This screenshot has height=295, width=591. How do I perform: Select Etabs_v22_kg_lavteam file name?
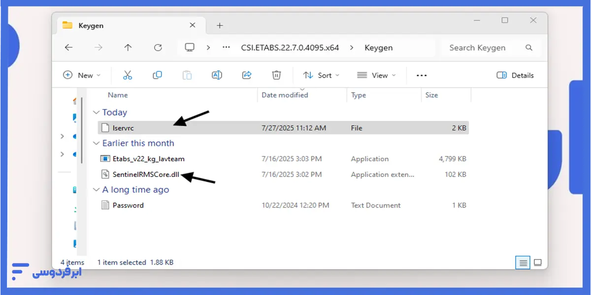click(149, 159)
